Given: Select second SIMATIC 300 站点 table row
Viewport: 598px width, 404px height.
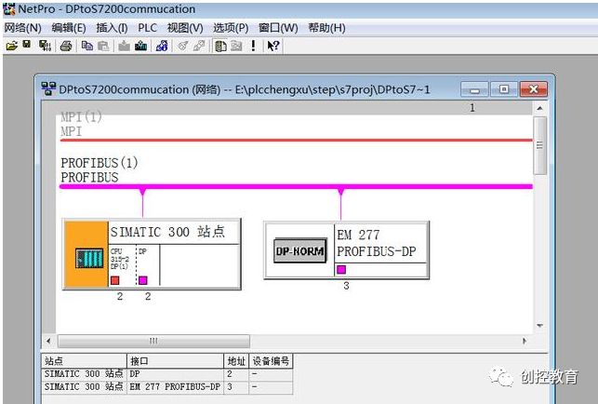Looking at the screenshot, I should (x=167, y=387).
